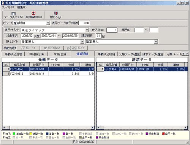This screenshot has width=190, height=145.
Task: Click the 納NO一致 Flag1 legend box
Action: click(130, 134)
